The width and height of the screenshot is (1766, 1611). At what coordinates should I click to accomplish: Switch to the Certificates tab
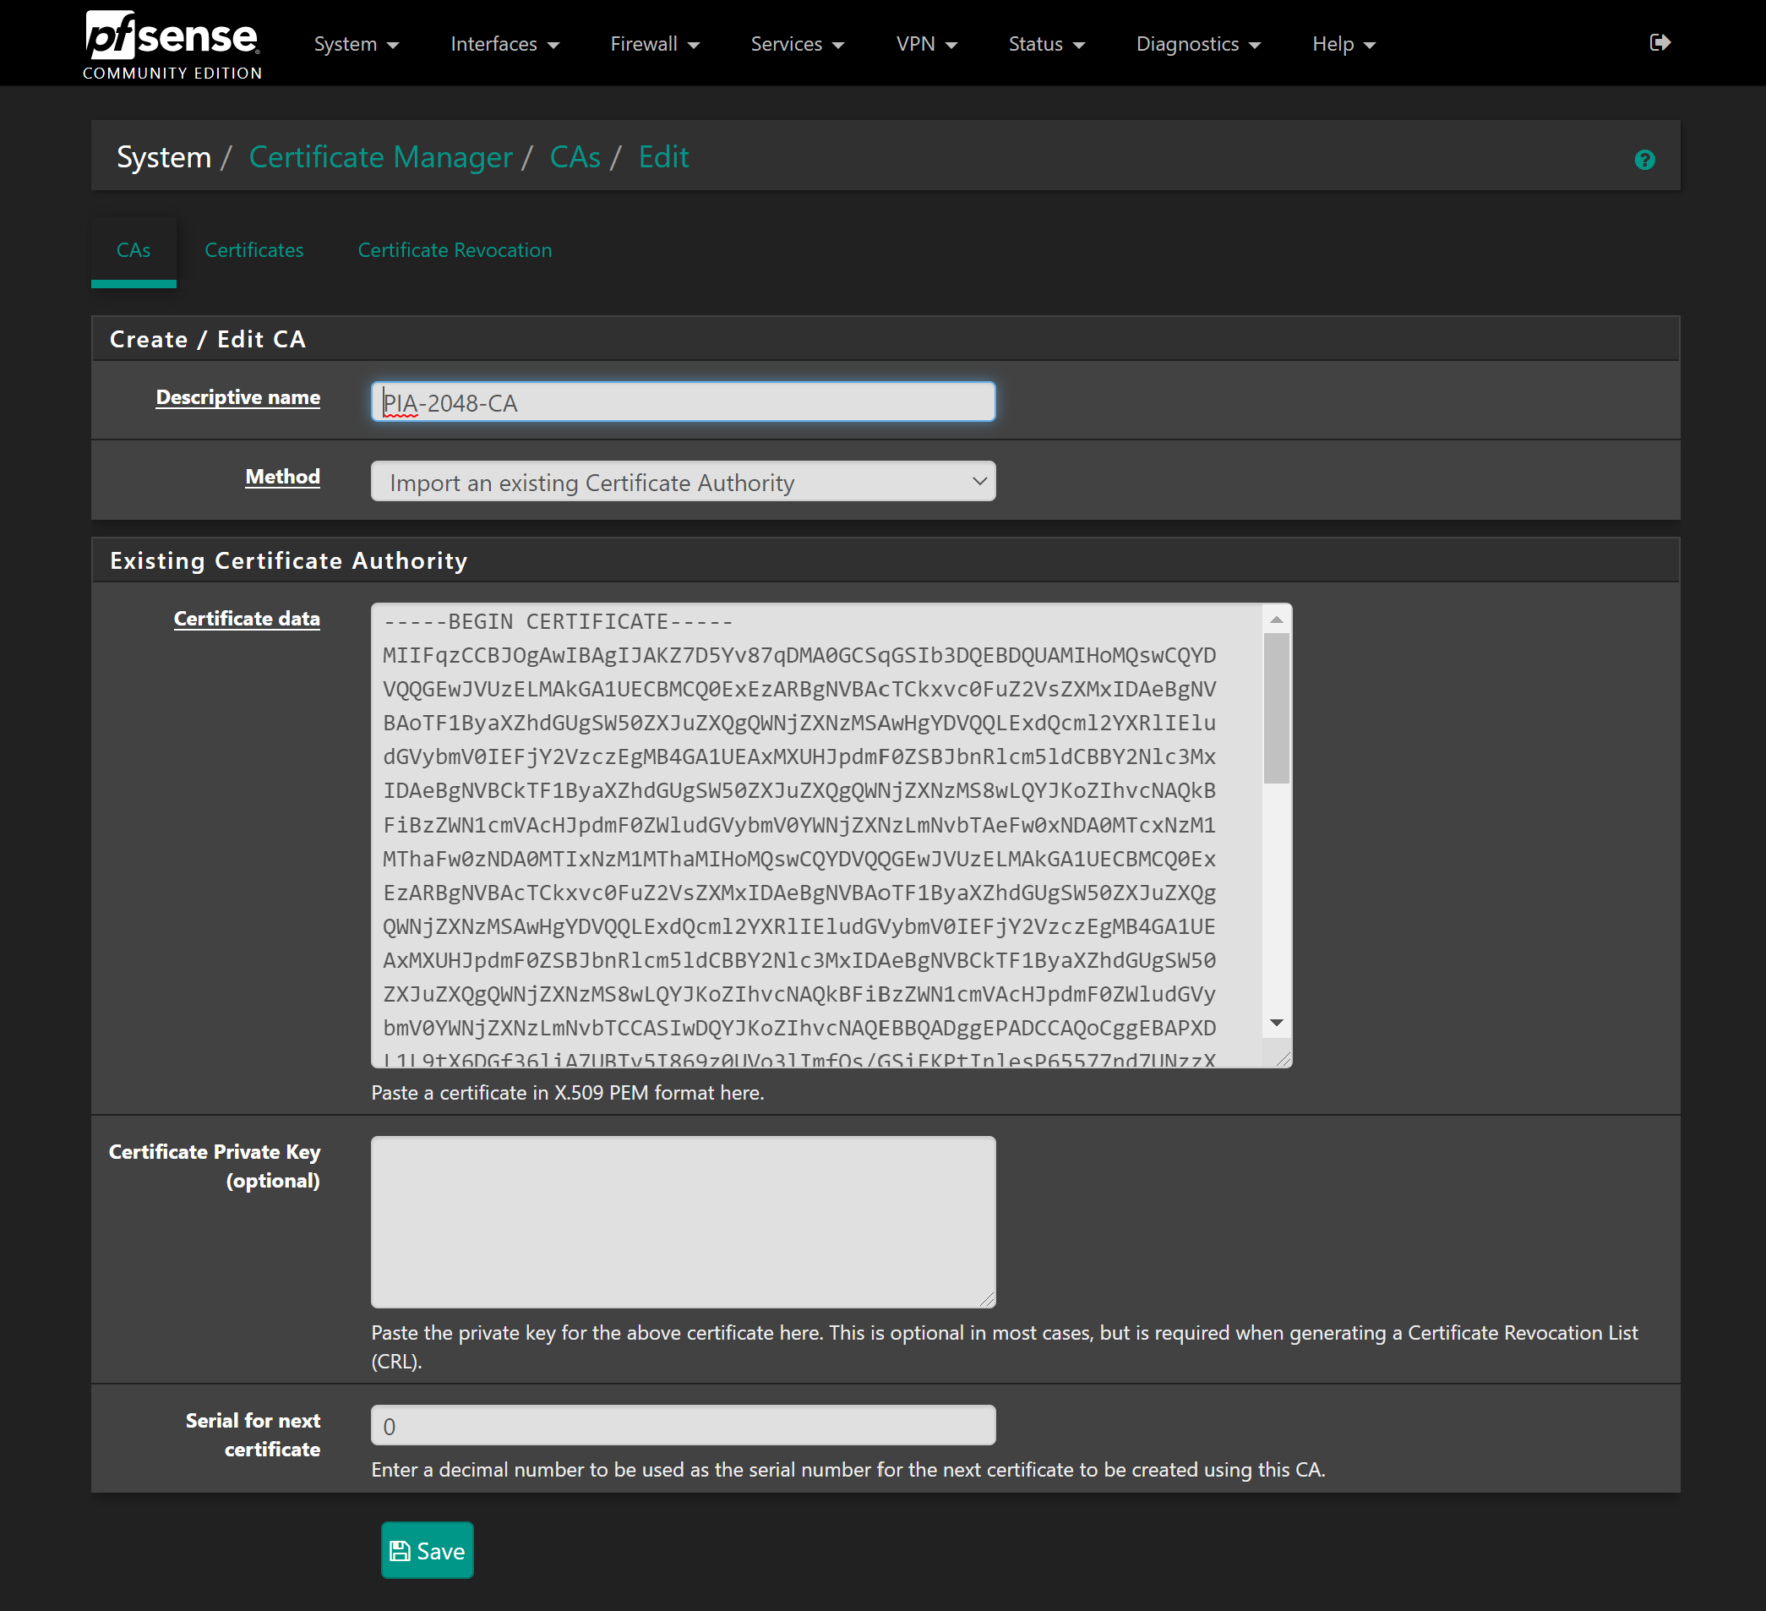click(x=254, y=249)
